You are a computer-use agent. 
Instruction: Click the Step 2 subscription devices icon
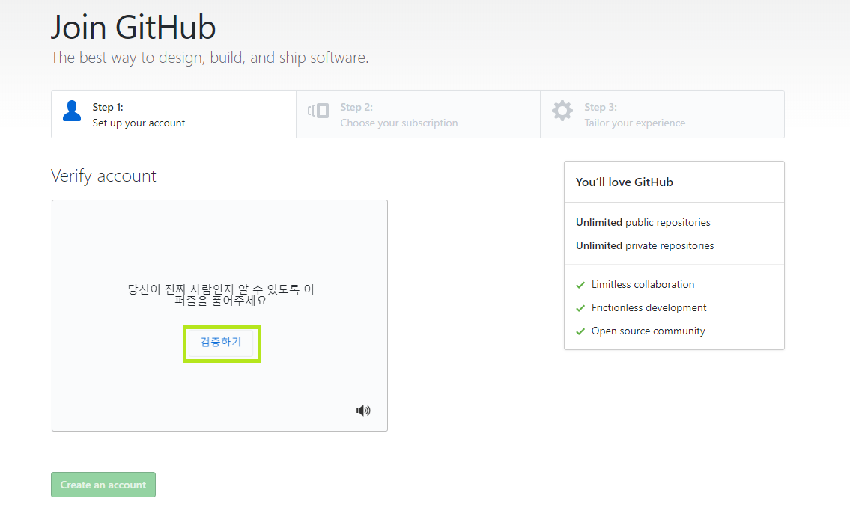(x=318, y=111)
